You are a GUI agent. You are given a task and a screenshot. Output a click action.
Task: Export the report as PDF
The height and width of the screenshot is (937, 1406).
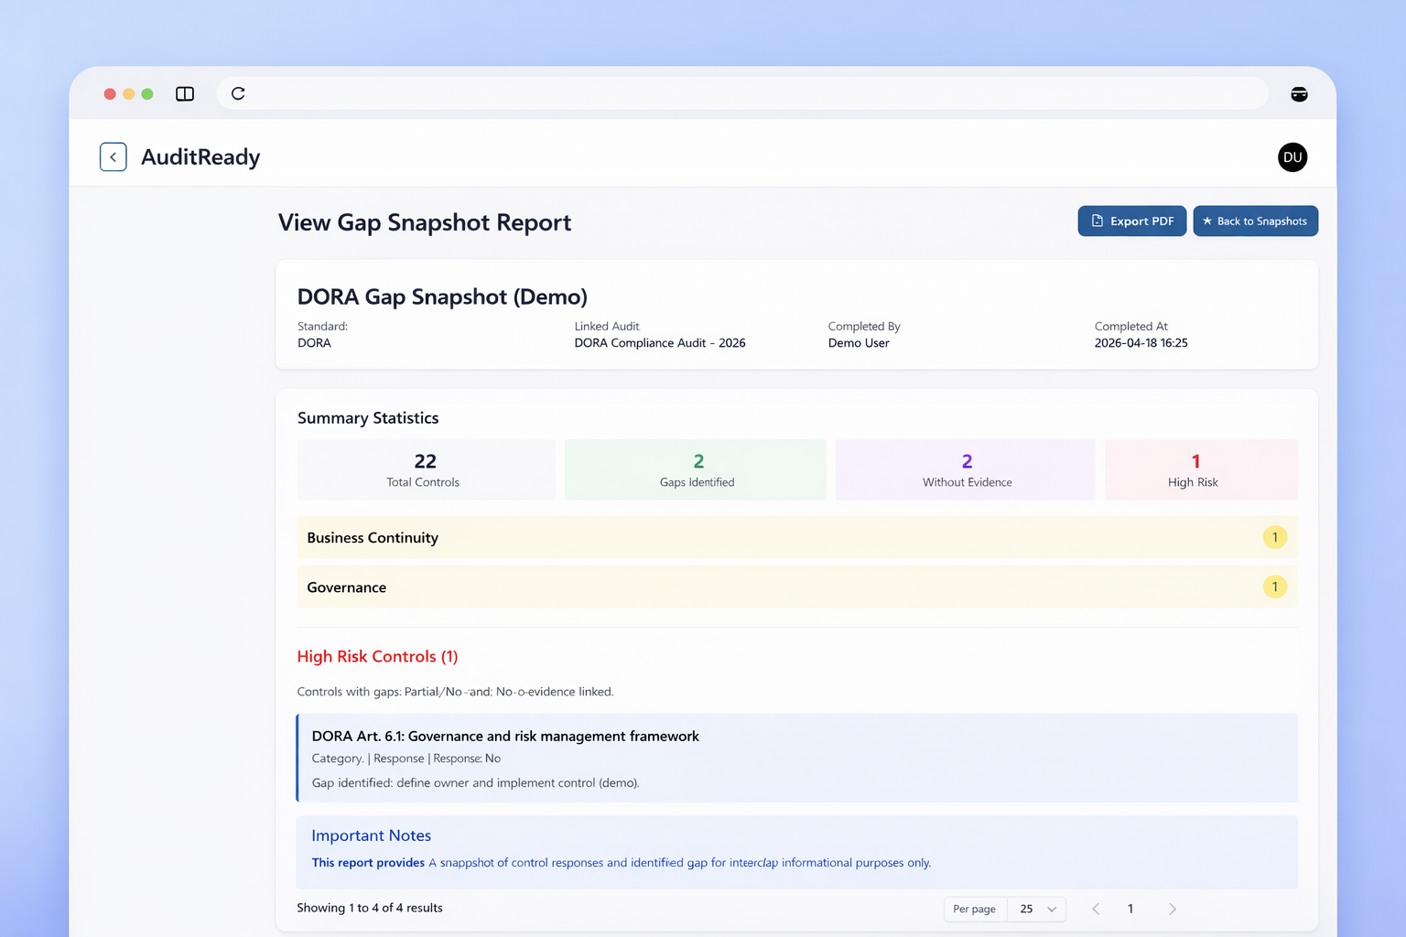tap(1131, 221)
